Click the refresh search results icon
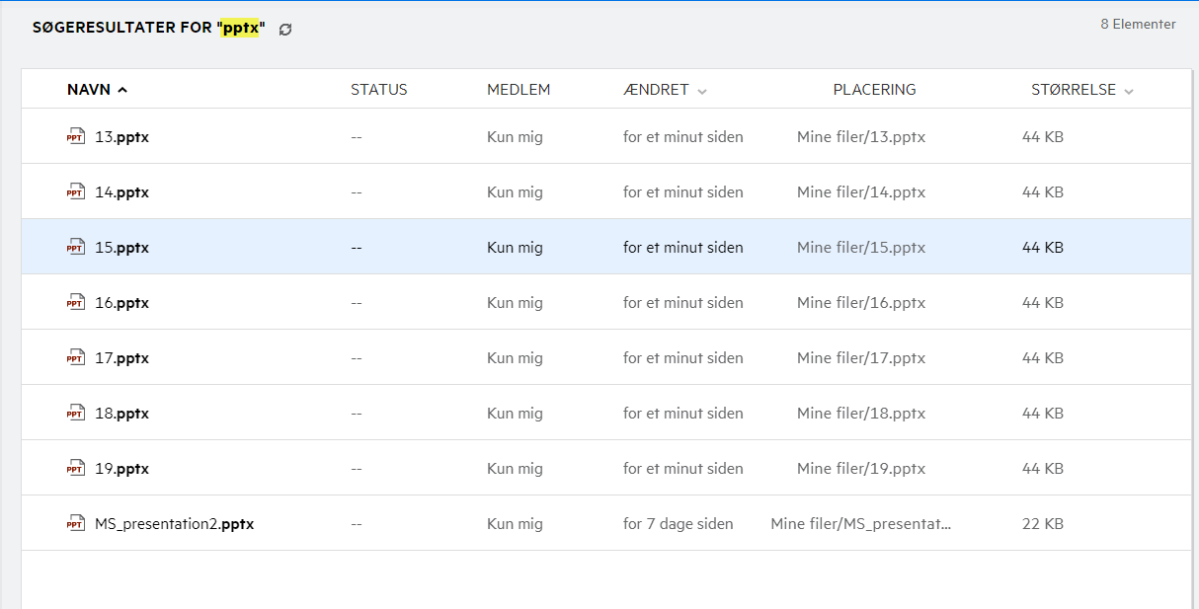1199x609 pixels. coord(285,30)
